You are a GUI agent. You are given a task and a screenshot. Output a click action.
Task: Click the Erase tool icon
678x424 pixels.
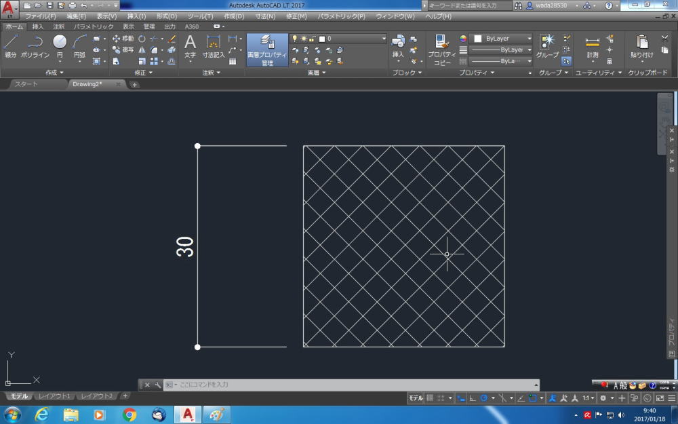[172, 39]
